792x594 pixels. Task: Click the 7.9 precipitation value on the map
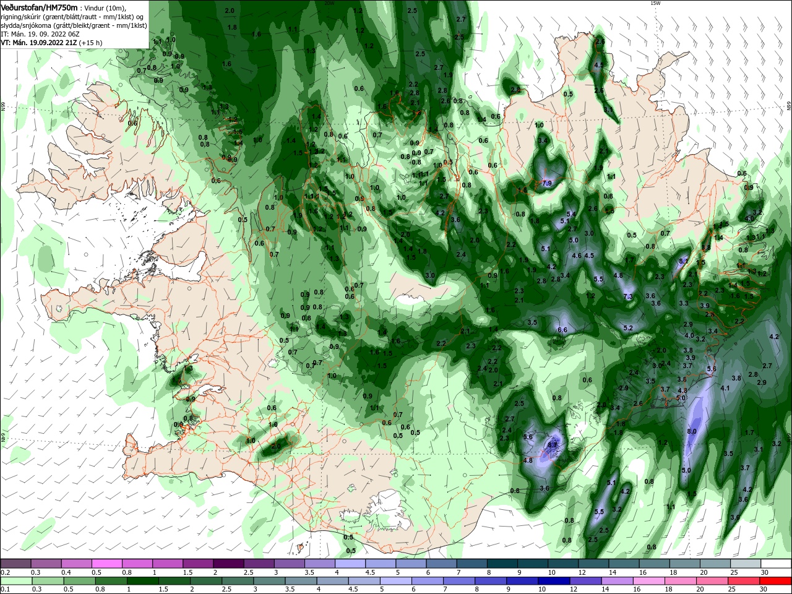pos(547,183)
